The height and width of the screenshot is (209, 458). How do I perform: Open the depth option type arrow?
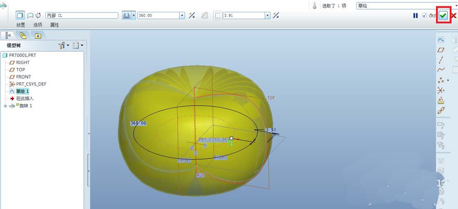(134, 16)
